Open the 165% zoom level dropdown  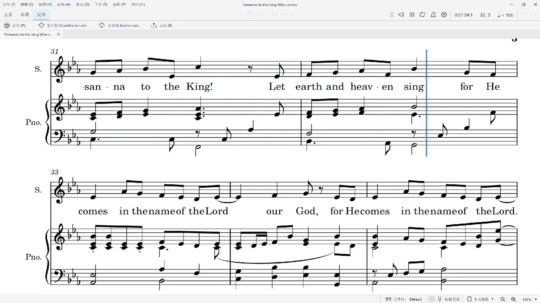pyautogui.click(x=529, y=299)
